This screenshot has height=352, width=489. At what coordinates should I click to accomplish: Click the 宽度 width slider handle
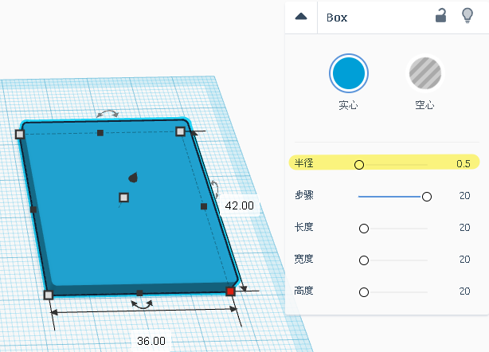[x=364, y=260]
